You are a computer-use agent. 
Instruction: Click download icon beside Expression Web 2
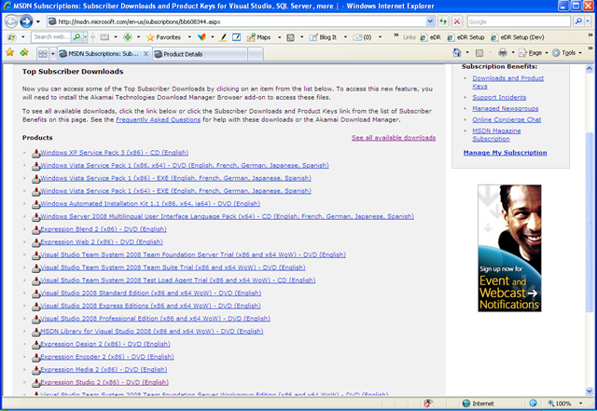click(35, 243)
